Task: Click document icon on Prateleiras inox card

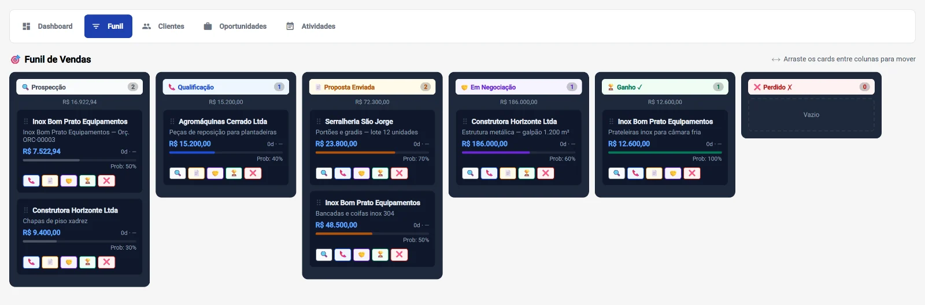Action: pos(654,173)
